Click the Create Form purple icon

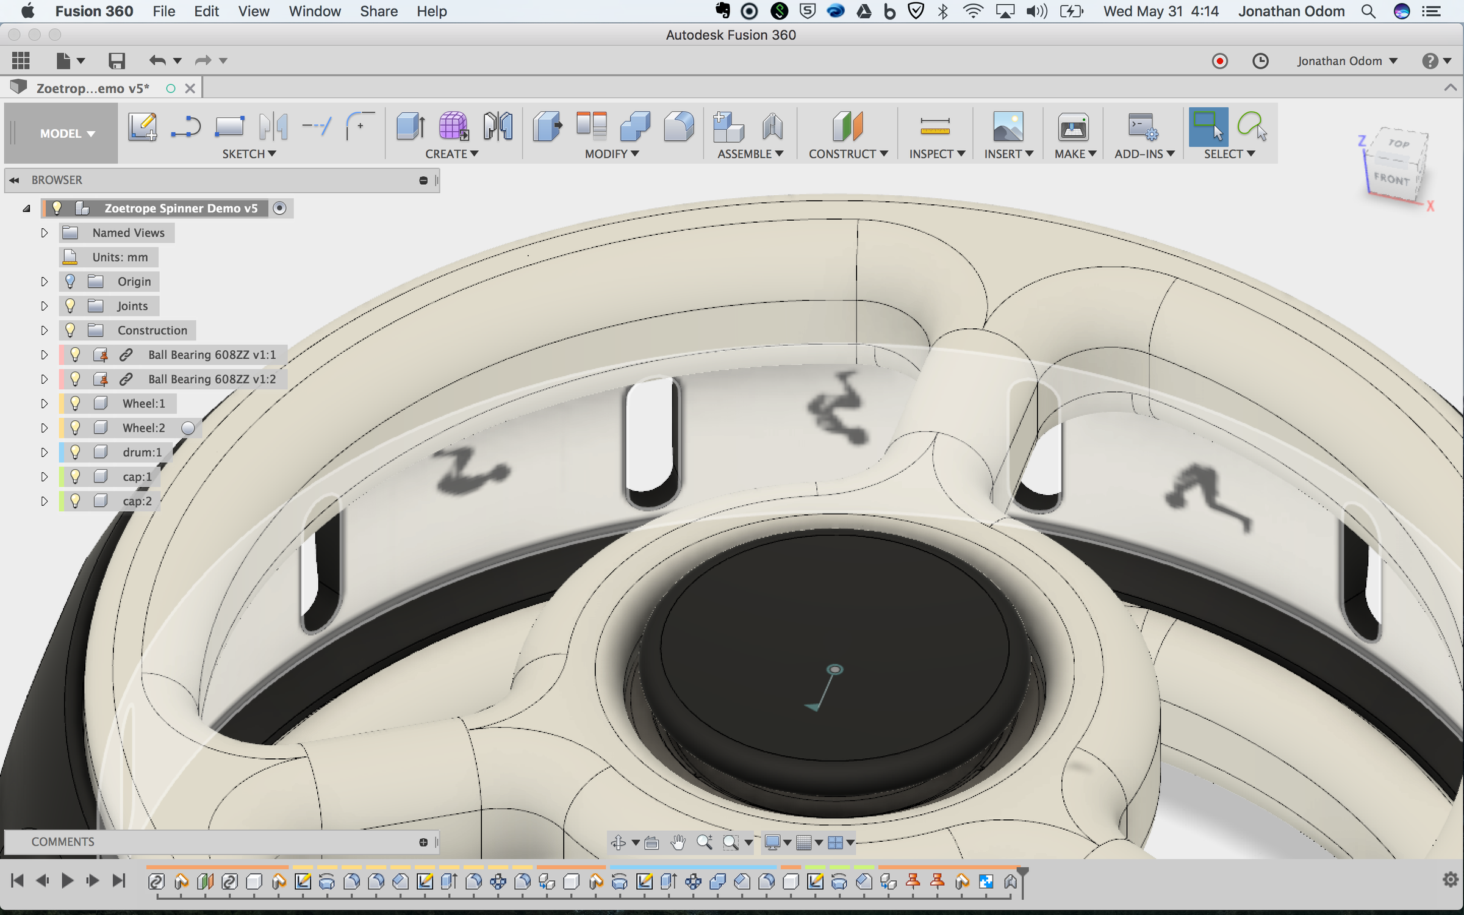[453, 127]
